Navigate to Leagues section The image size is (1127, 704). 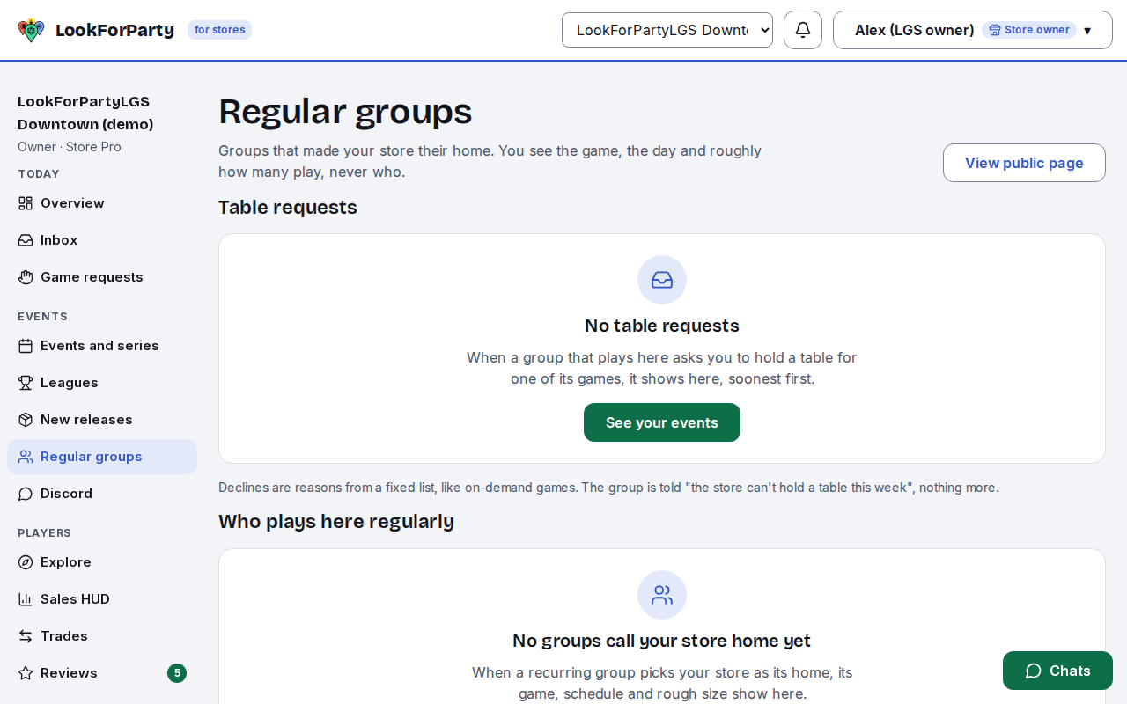[x=102, y=383]
